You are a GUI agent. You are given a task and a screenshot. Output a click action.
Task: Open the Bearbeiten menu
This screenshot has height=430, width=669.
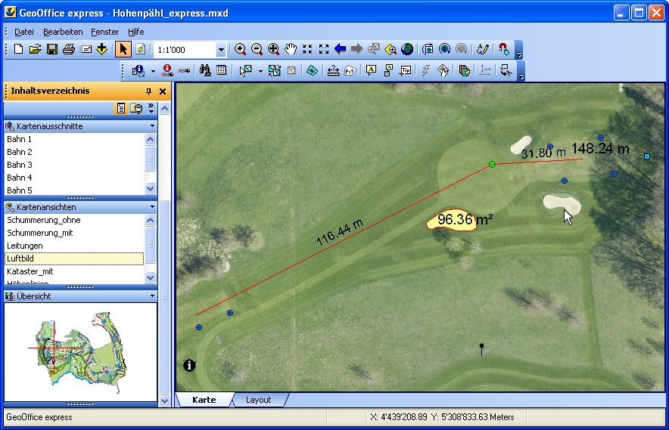point(63,32)
